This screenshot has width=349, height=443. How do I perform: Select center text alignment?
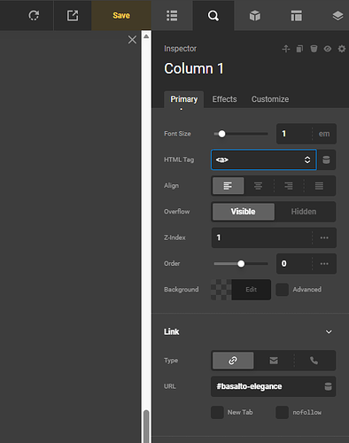coord(259,186)
